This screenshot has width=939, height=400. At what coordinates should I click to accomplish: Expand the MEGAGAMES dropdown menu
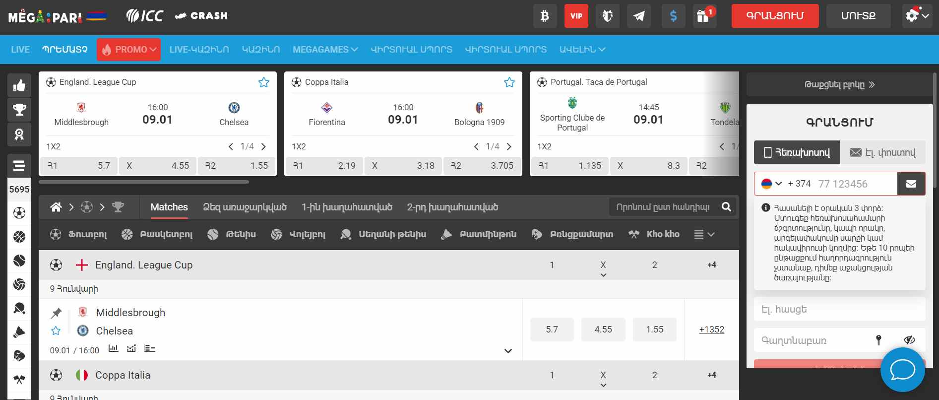coord(325,50)
